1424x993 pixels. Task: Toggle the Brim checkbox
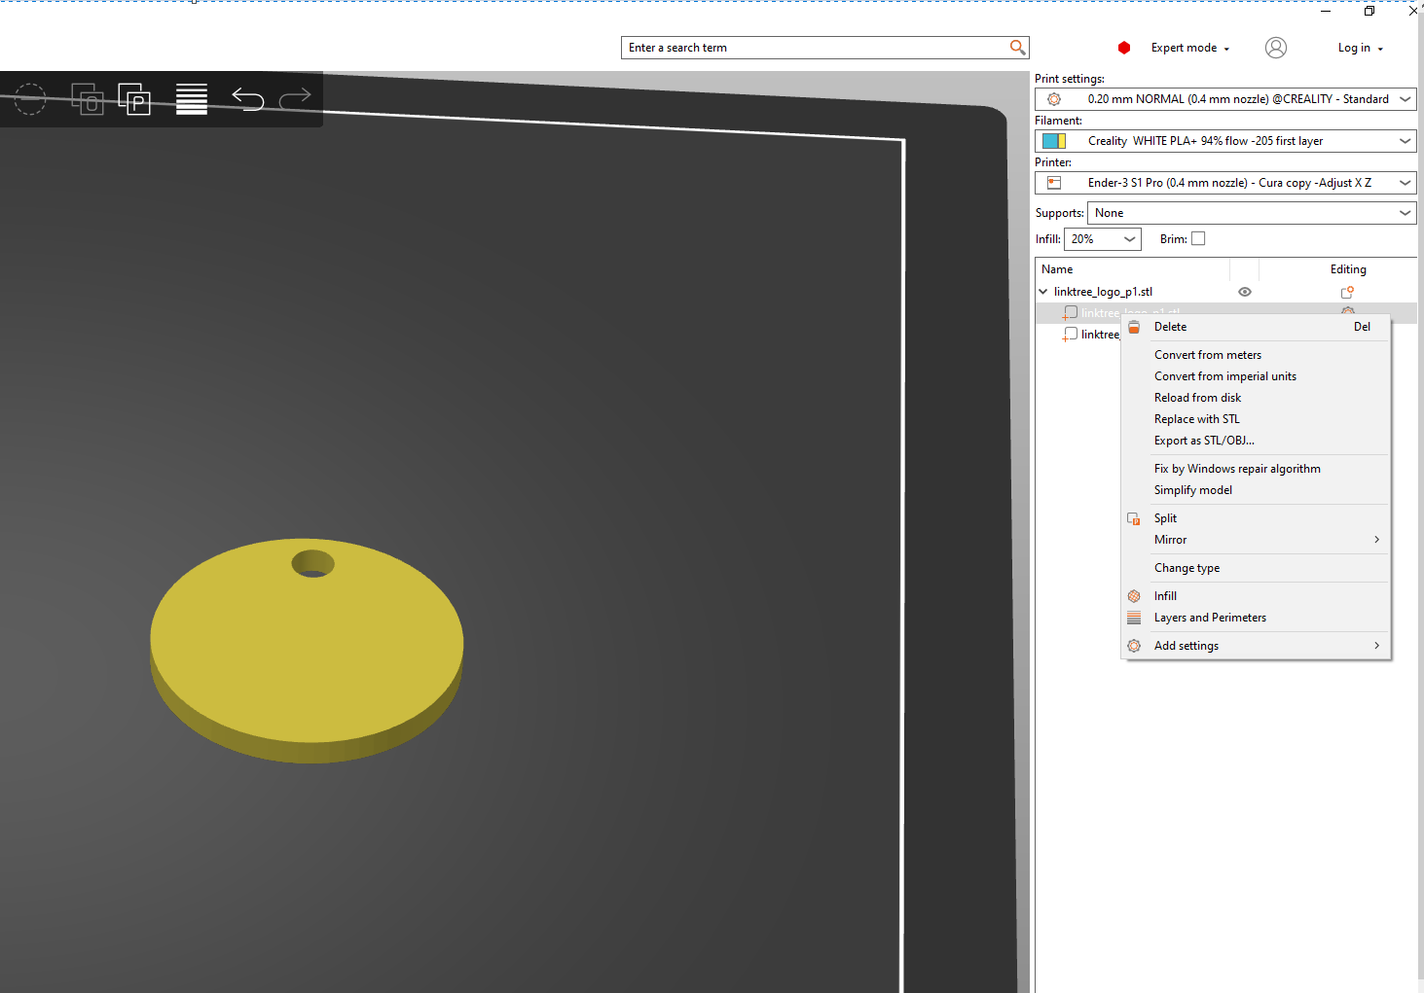1198,238
